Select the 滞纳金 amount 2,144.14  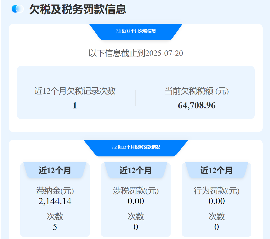click(x=55, y=201)
